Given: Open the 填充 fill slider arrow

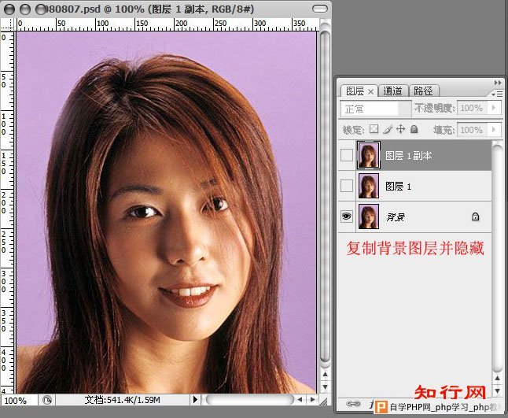Looking at the screenshot, I should coord(494,129).
